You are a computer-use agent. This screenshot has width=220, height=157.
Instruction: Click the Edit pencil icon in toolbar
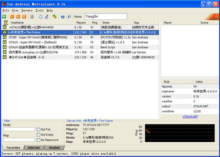pos(46,17)
